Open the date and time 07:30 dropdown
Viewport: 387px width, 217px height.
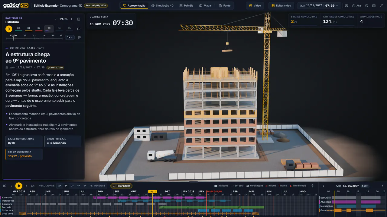pos(319,6)
